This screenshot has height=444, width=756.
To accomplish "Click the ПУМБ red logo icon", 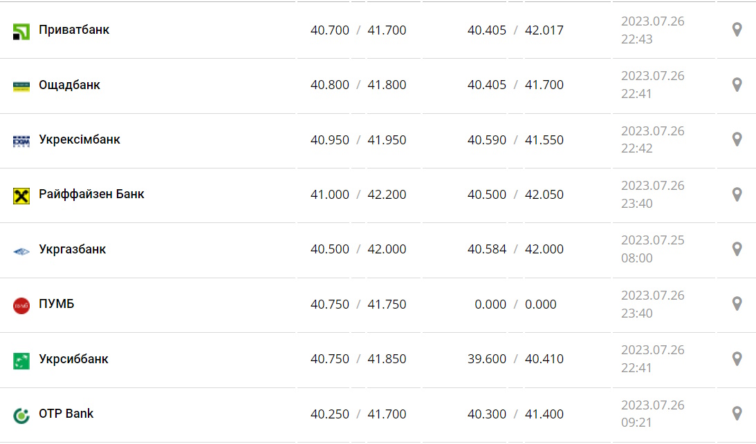I will pos(21,305).
